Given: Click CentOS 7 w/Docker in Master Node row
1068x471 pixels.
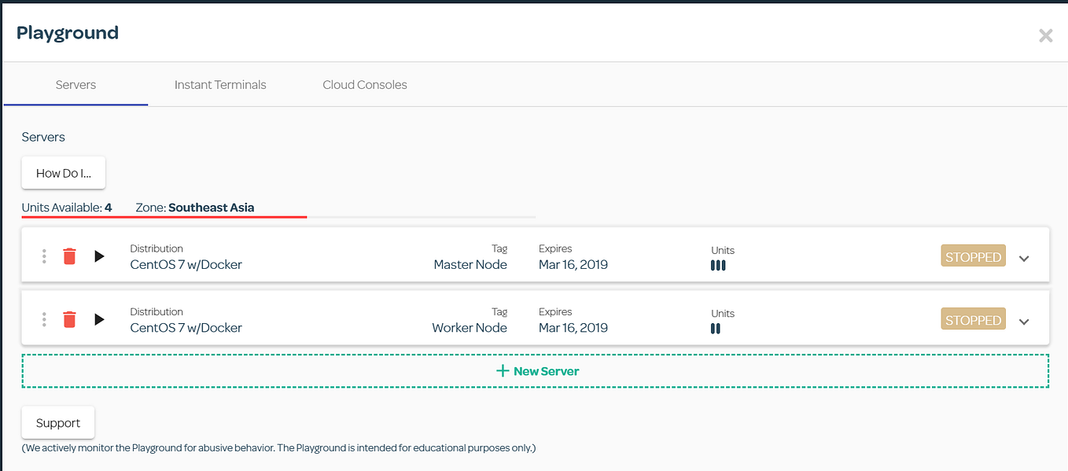Looking at the screenshot, I should [x=186, y=265].
